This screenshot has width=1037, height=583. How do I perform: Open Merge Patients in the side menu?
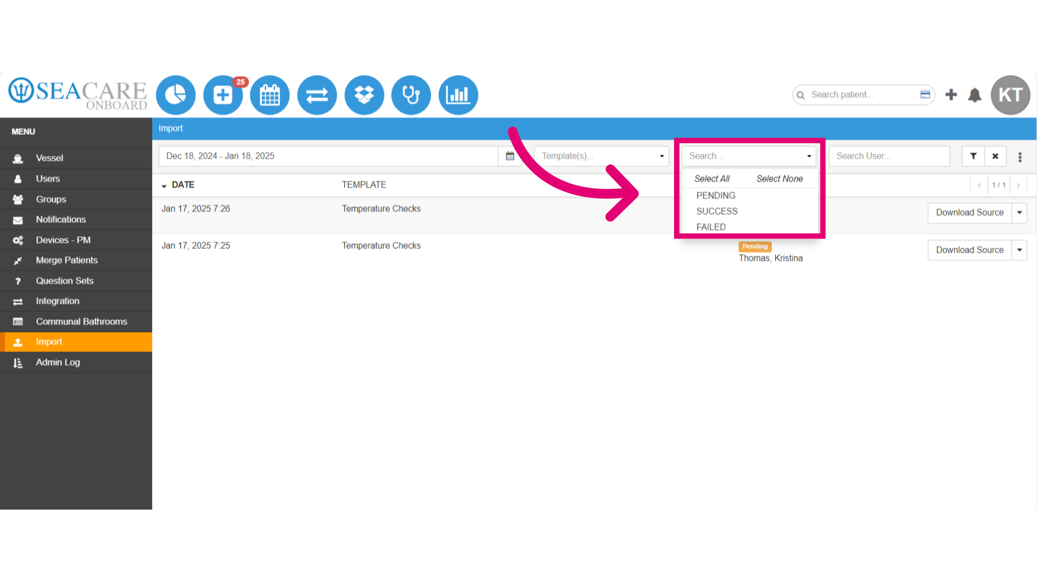[76, 260]
